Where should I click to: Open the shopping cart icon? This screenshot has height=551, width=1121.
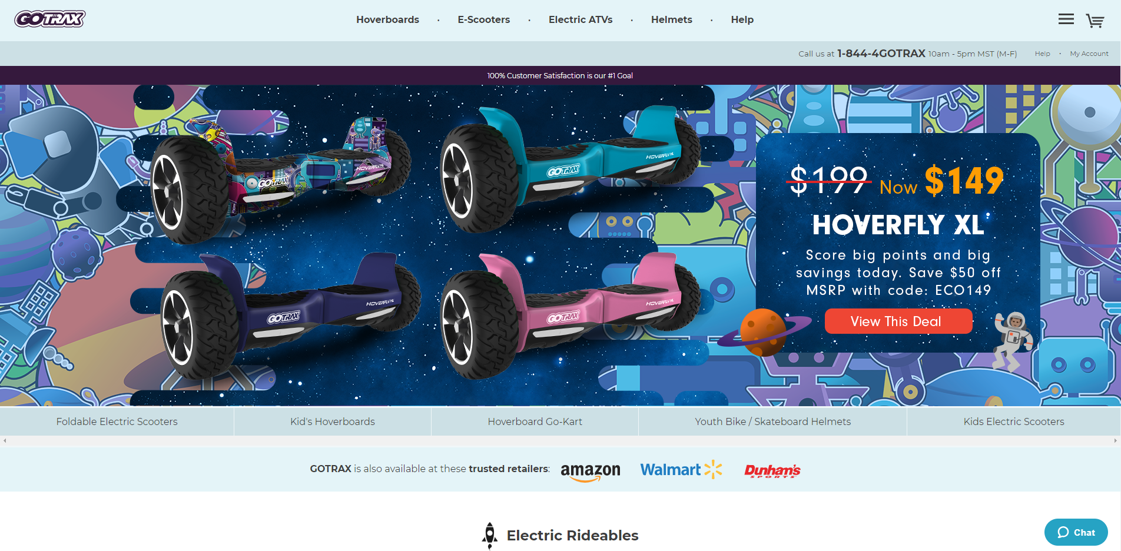(x=1095, y=21)
